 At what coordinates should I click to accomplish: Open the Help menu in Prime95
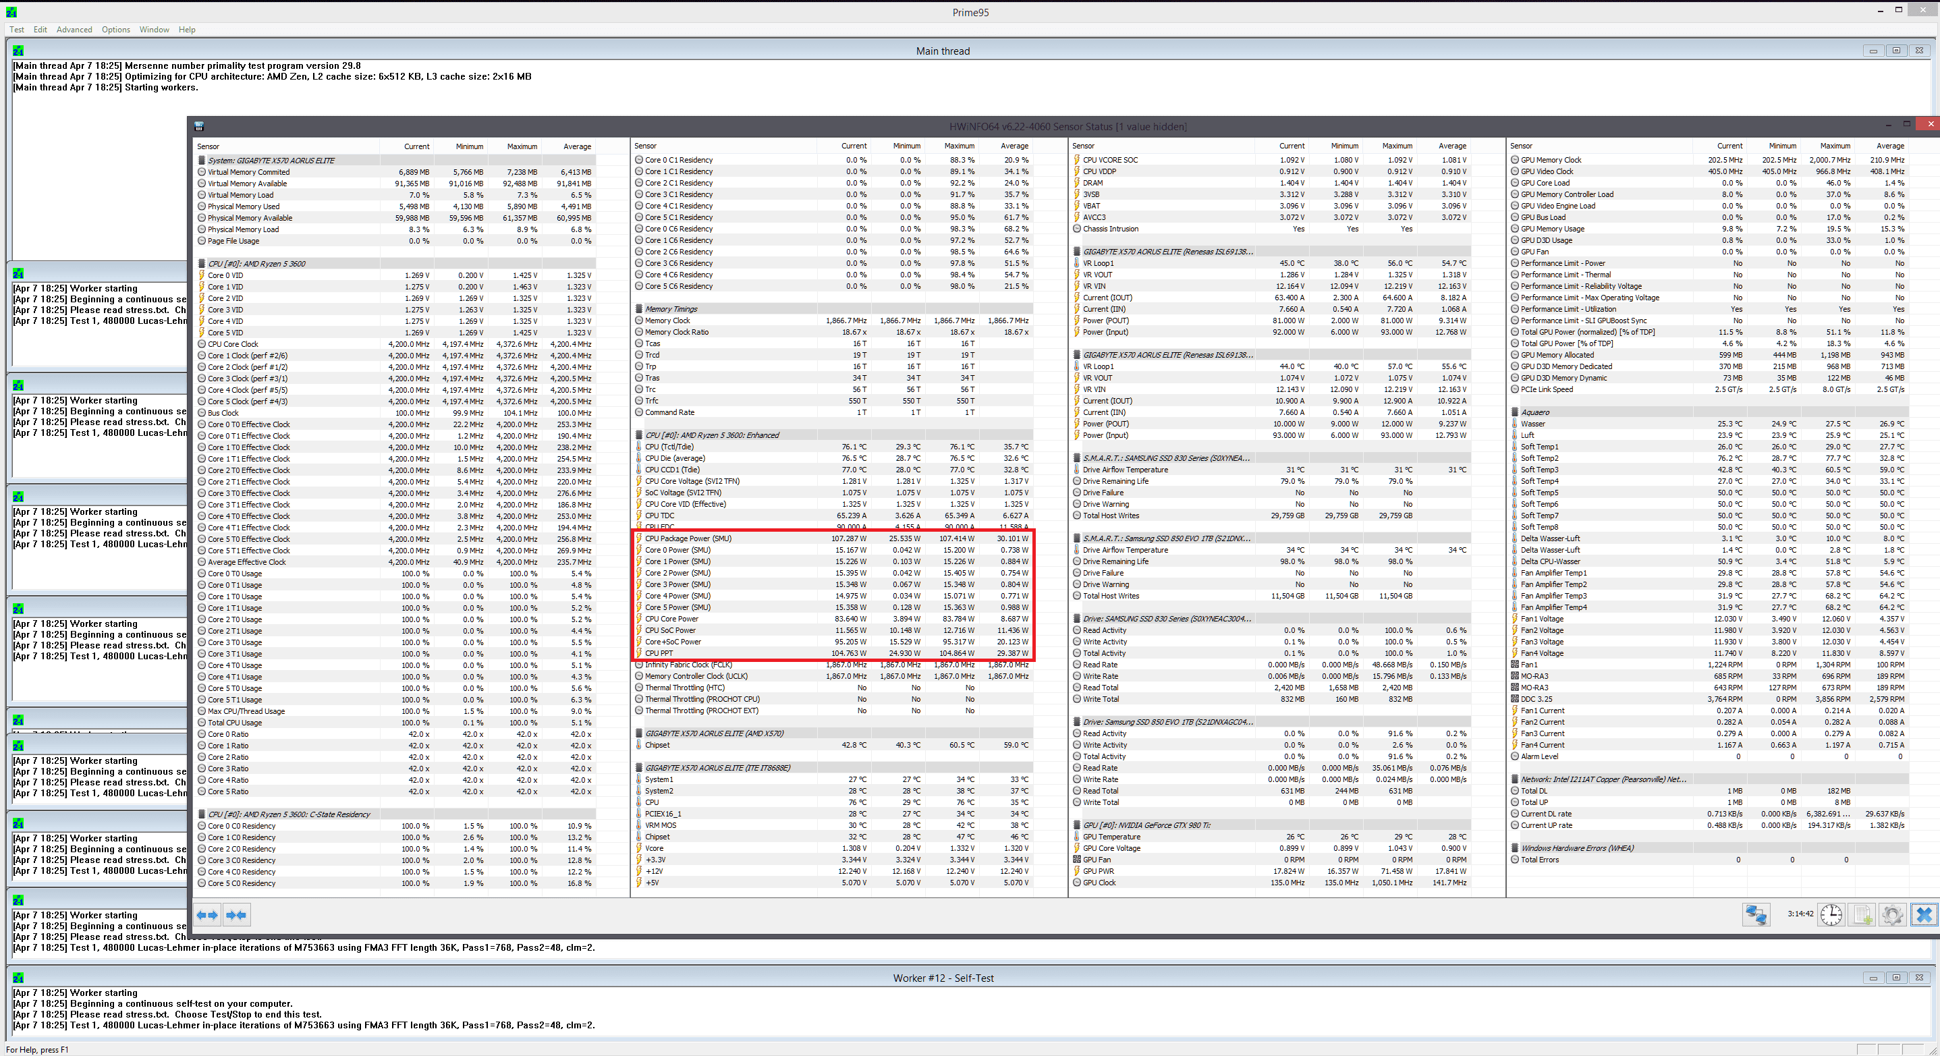[x=187, y=30]
